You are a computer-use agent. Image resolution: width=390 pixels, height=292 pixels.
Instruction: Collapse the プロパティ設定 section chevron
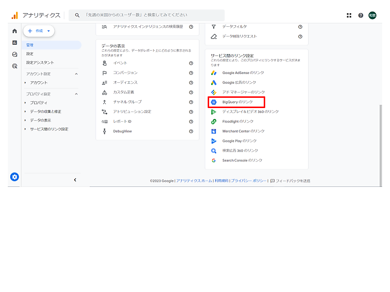[x=77, y=94]
